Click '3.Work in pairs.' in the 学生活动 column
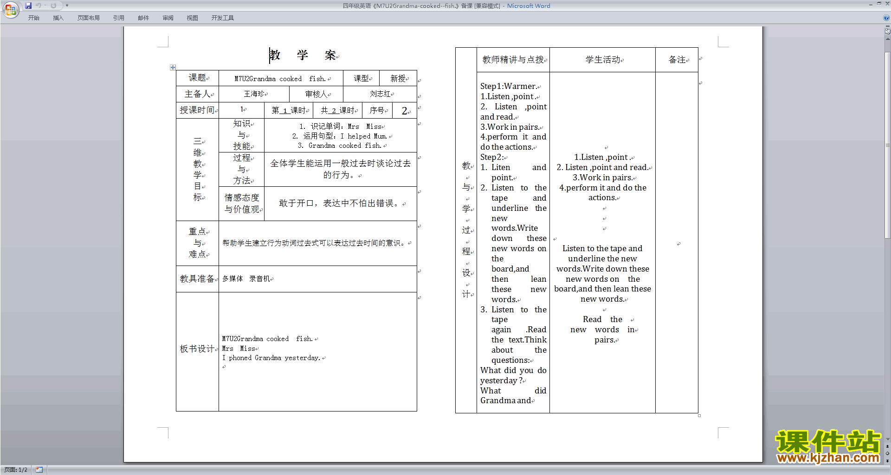The image size is (891, 475). [x=602, y=177]
